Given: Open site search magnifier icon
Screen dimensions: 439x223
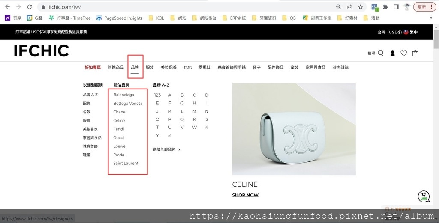Looking at the screenshot, I should (x=381, y=53).
